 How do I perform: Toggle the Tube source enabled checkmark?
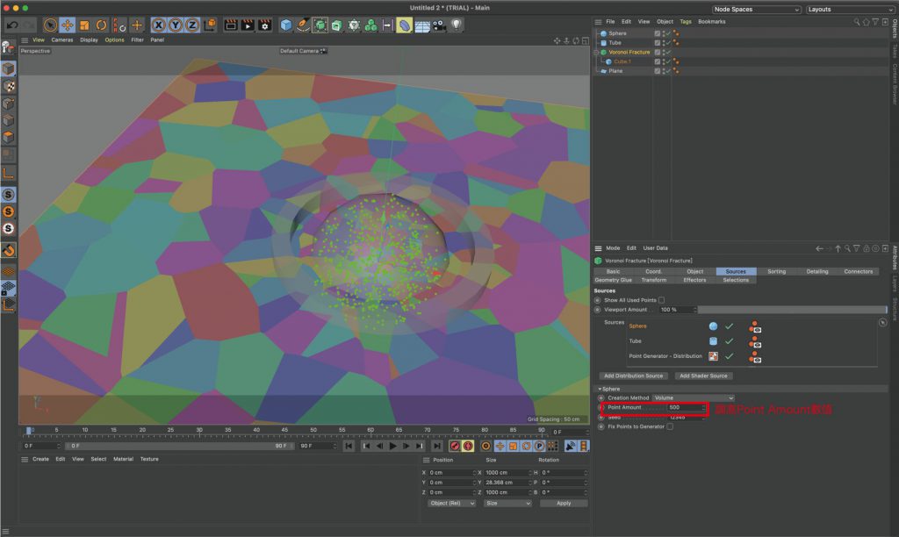pos(729,340)
